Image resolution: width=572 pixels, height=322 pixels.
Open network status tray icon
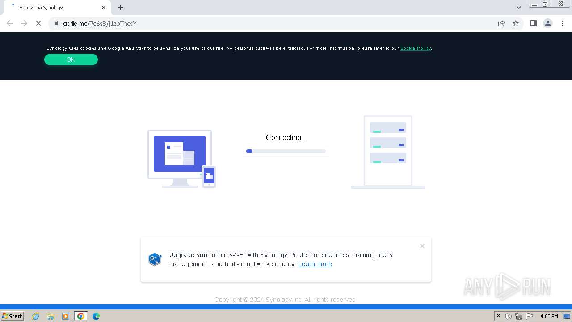pyautogui.click(x=518, y=316)
